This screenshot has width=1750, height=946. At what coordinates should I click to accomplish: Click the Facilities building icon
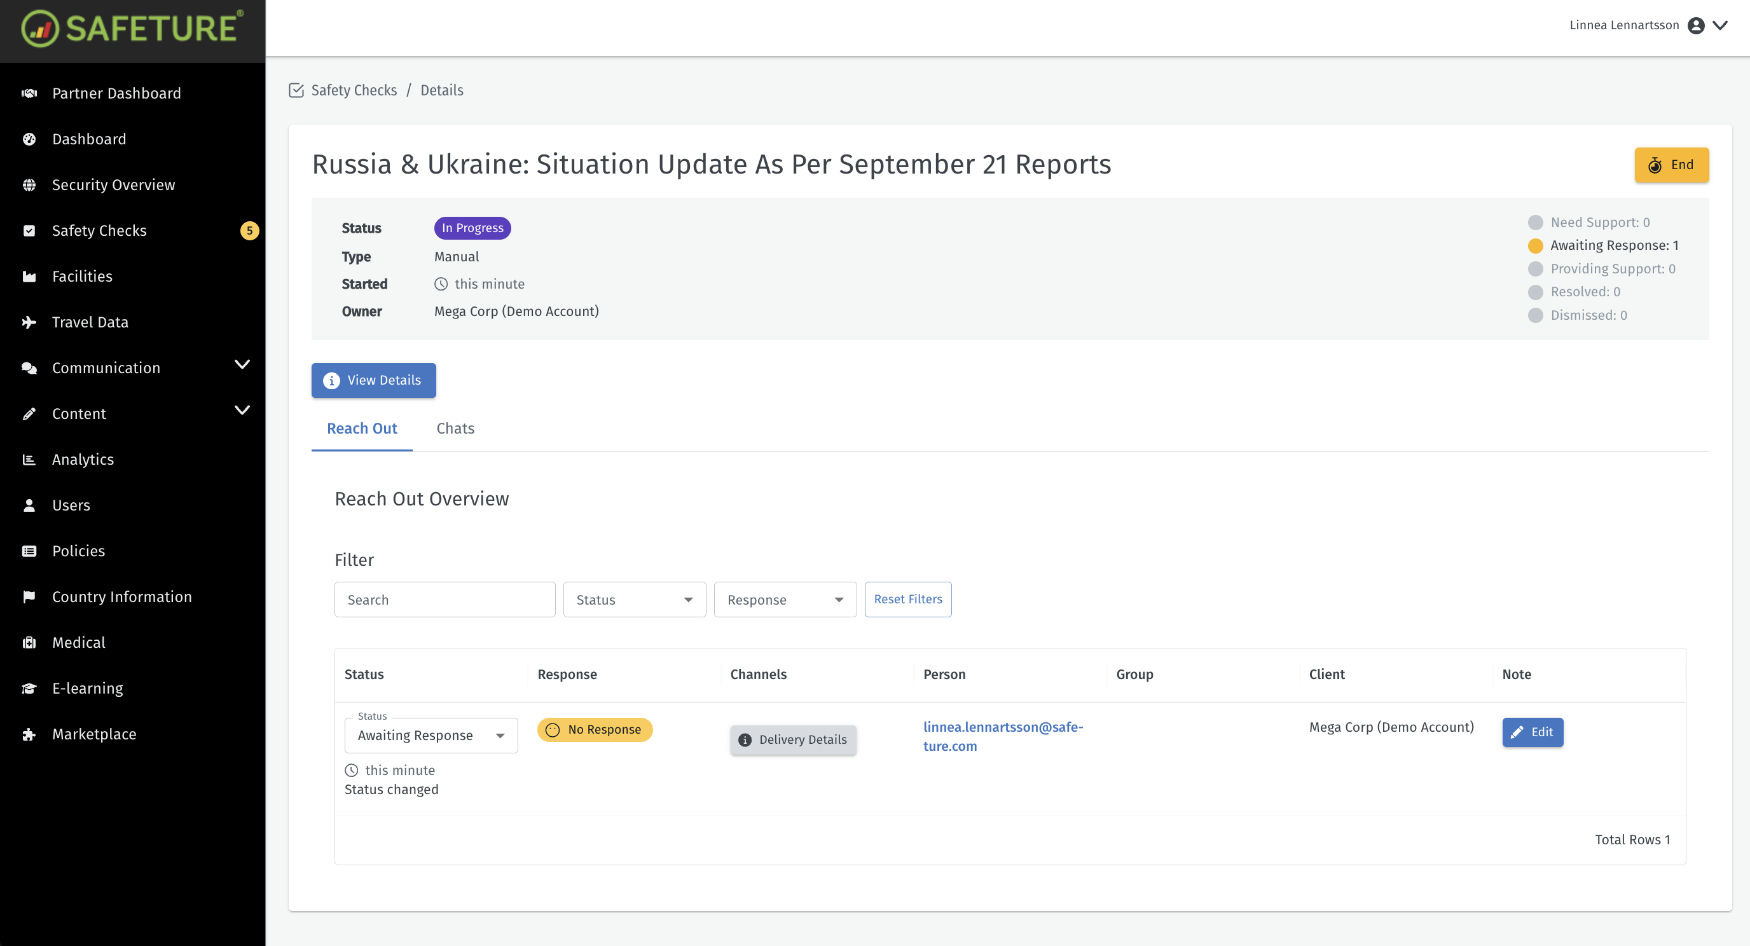point(29,276)
